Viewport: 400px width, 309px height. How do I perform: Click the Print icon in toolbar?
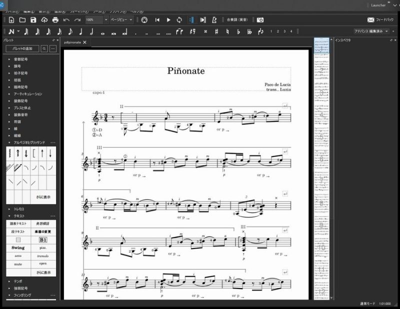click(55, 20)
